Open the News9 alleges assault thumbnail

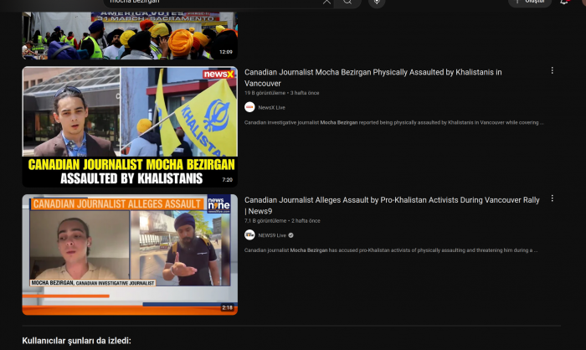tap(130, 255)
